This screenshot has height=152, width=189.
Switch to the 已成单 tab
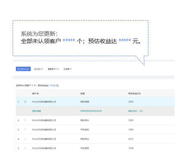coord(68,69)
